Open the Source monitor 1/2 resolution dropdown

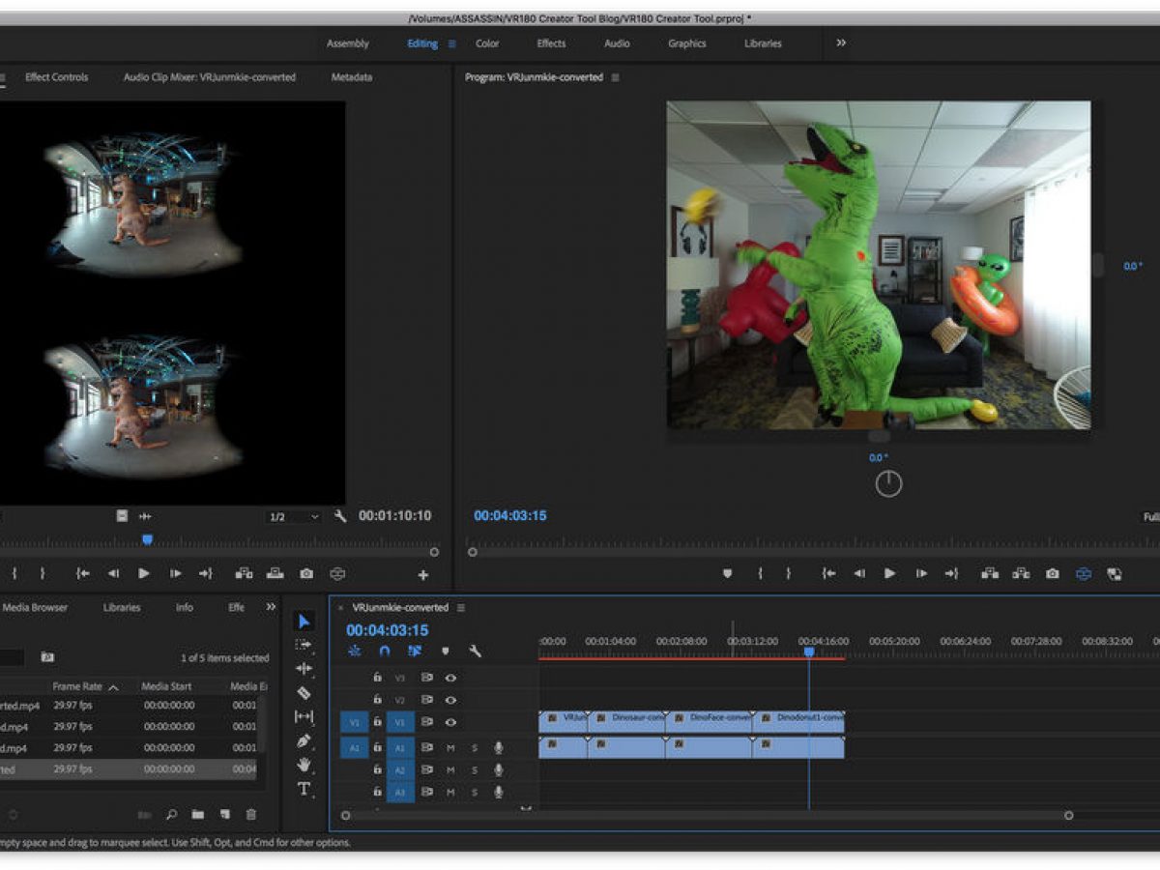click(x=293, y=517)
